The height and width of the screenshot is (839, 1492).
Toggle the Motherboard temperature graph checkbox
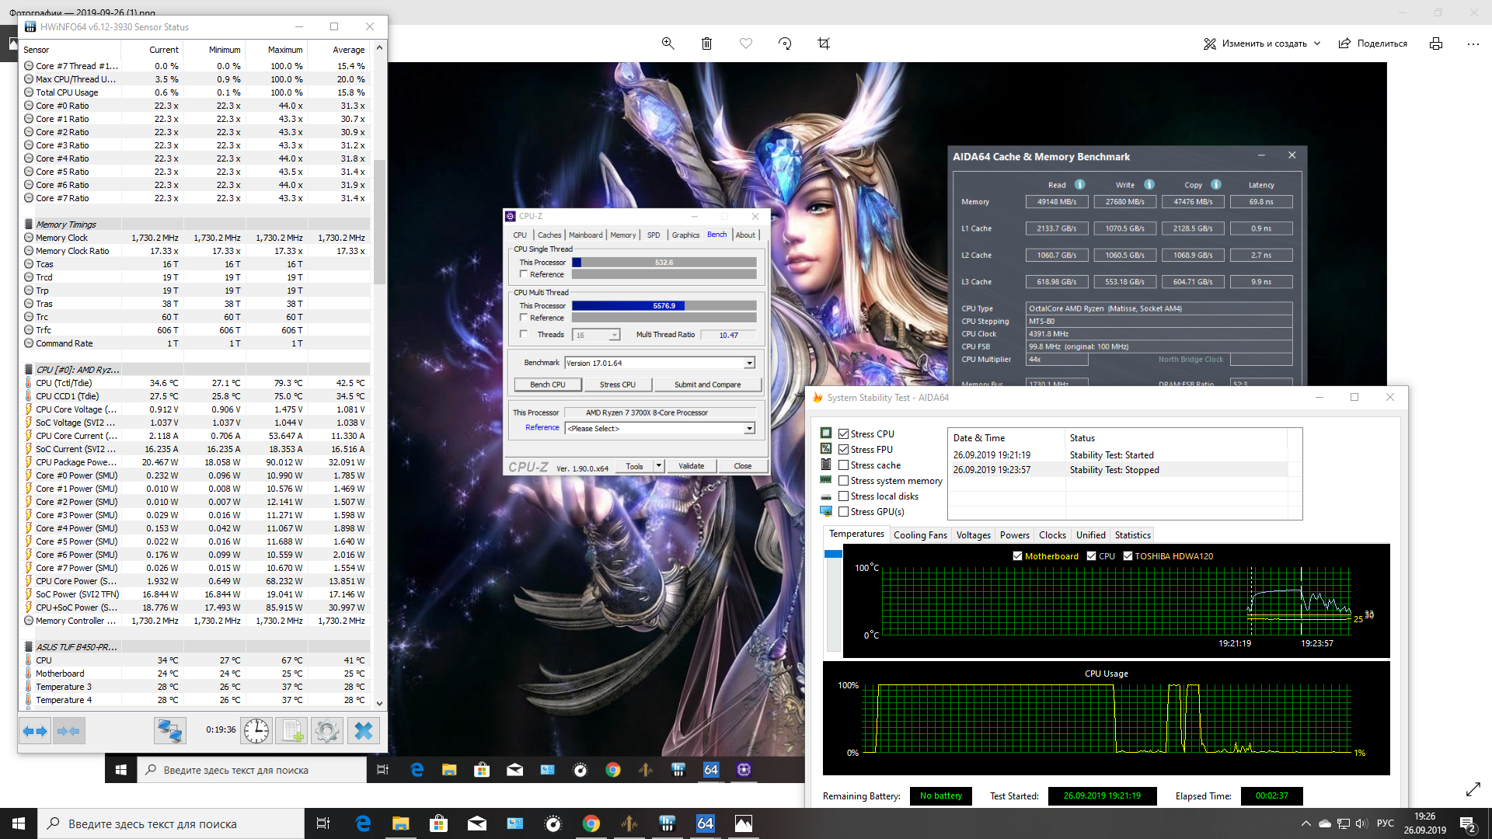point(1017,556)
